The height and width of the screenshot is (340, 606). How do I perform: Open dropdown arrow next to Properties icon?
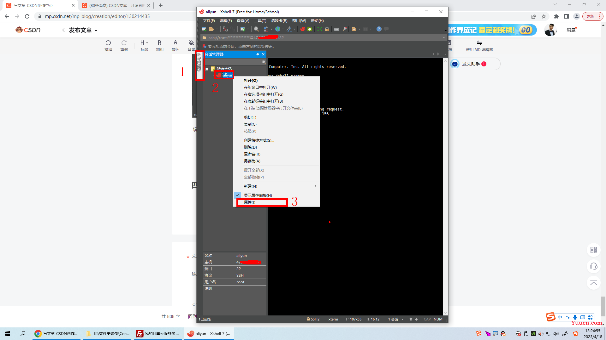(x=248, y=29)
